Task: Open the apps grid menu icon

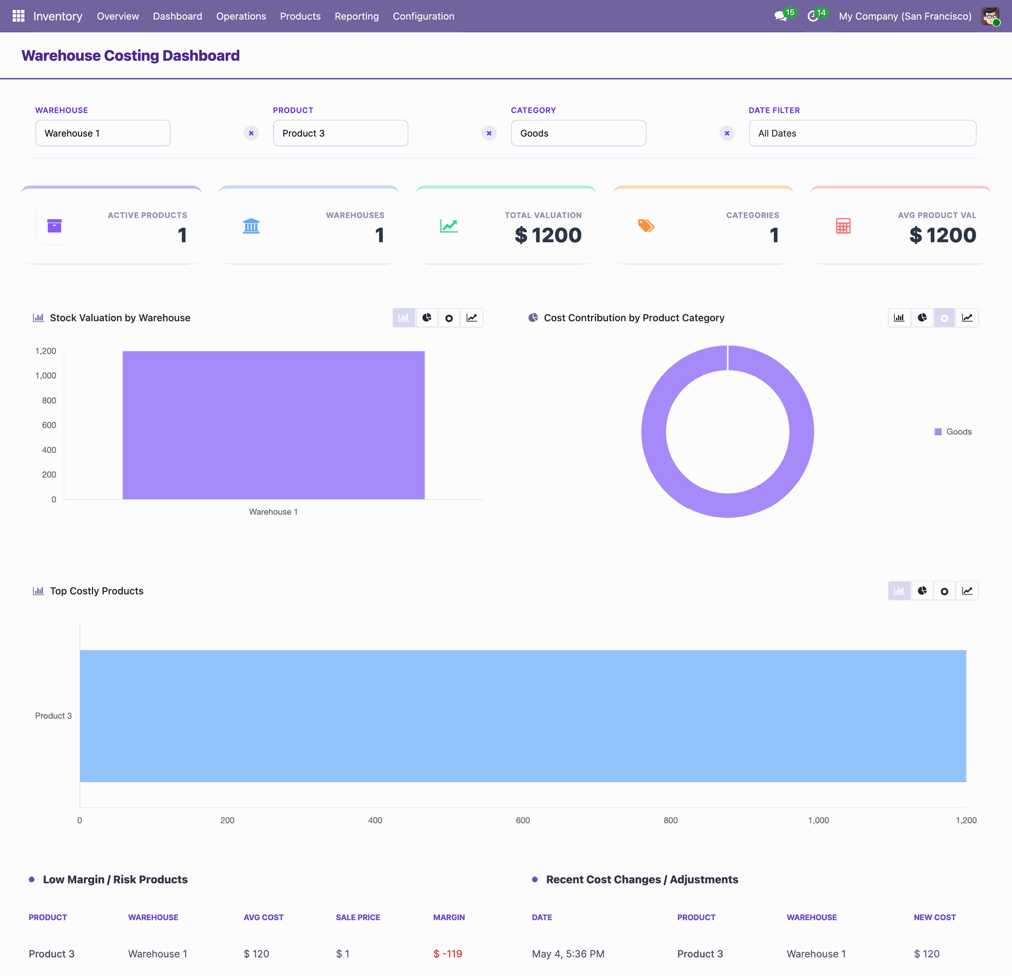Action: (x=18, y=16)
